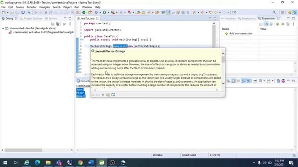Close the JavaTut.java editor tab
Viewport: 298px width, 167px height.
(x=97, y=19)
